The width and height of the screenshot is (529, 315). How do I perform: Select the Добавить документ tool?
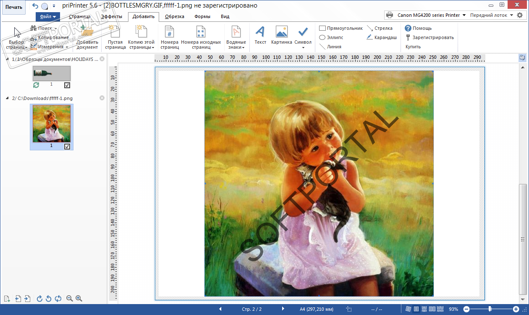87,37
